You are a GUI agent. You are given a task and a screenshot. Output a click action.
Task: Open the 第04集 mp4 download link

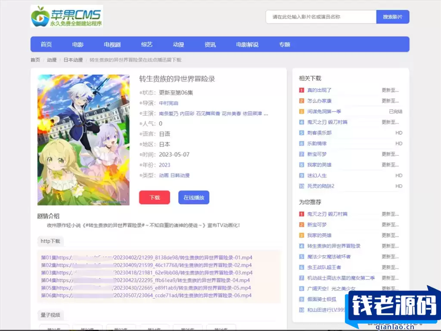coord(146,280)
